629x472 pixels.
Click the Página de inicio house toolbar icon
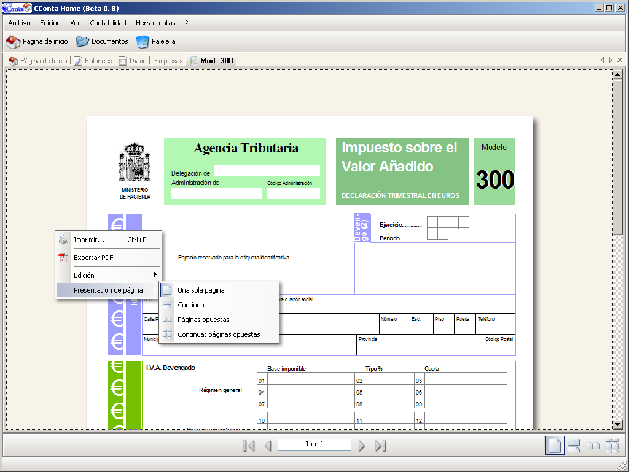[x=14, y=41]
